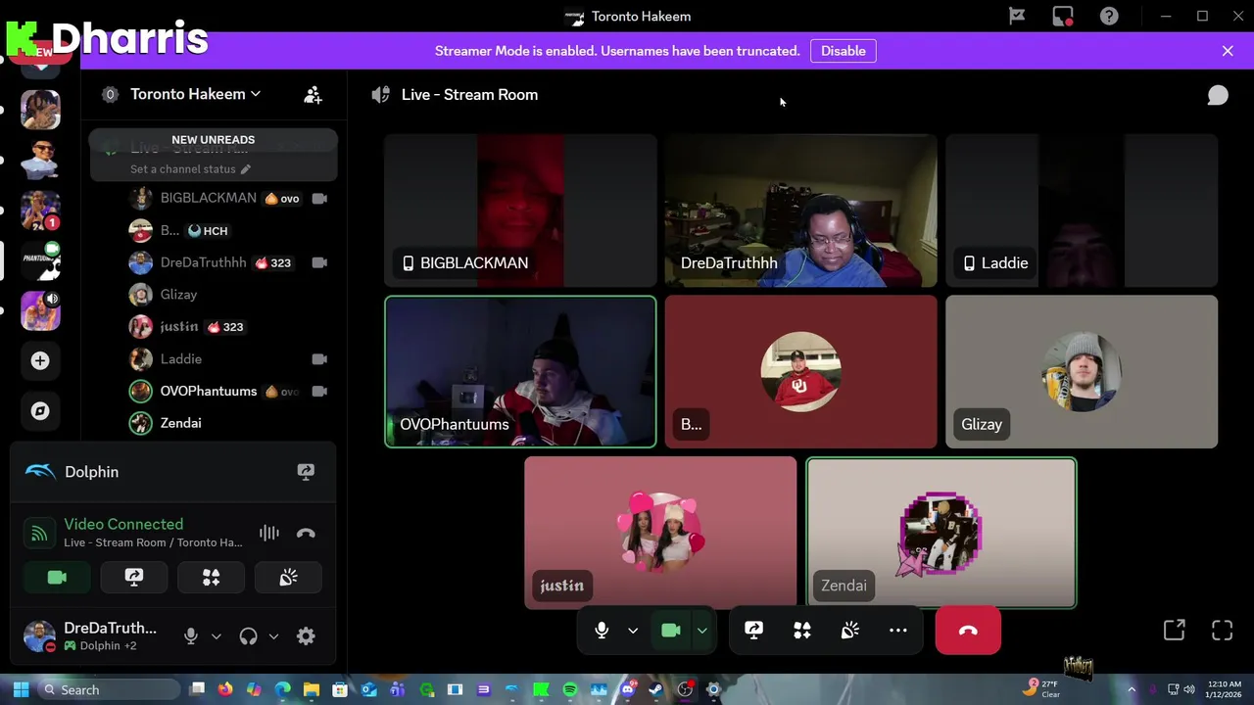Toggle microphone mute in the call control bar
This screenshot has width=1254, height=705.
coord(602,631)
